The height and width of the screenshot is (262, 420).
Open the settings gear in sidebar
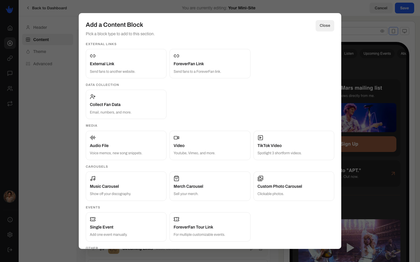point(10,235)
